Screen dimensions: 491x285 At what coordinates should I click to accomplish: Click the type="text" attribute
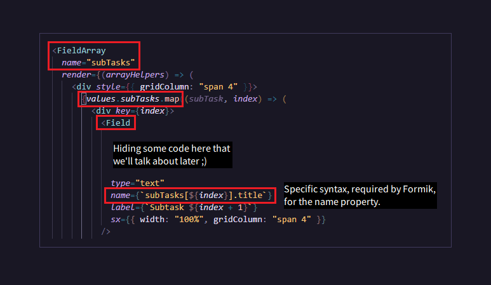137,183
